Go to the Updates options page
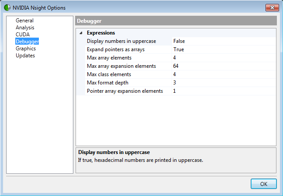 25,56
